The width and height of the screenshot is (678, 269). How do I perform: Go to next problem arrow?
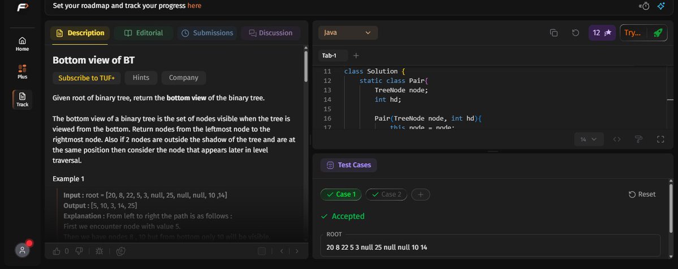click(297, 251)
